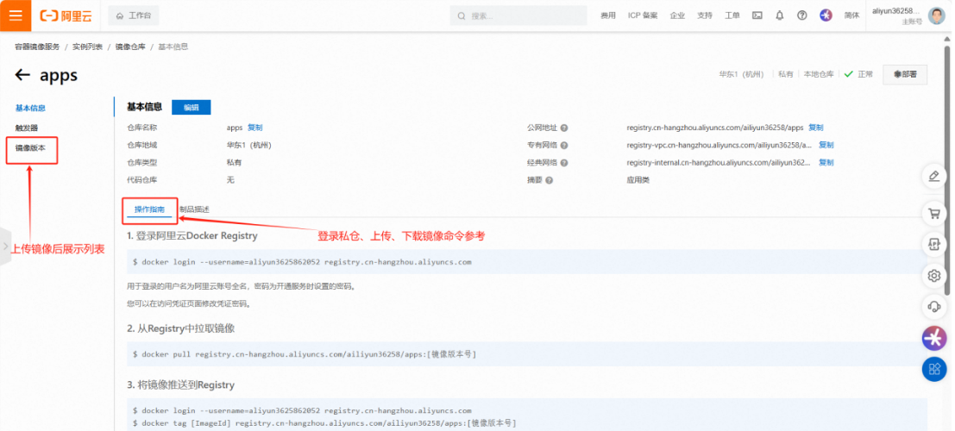
Task: Select 基本信息 in the sidebar
Action: pyautogui.click(x=30, y=108)
